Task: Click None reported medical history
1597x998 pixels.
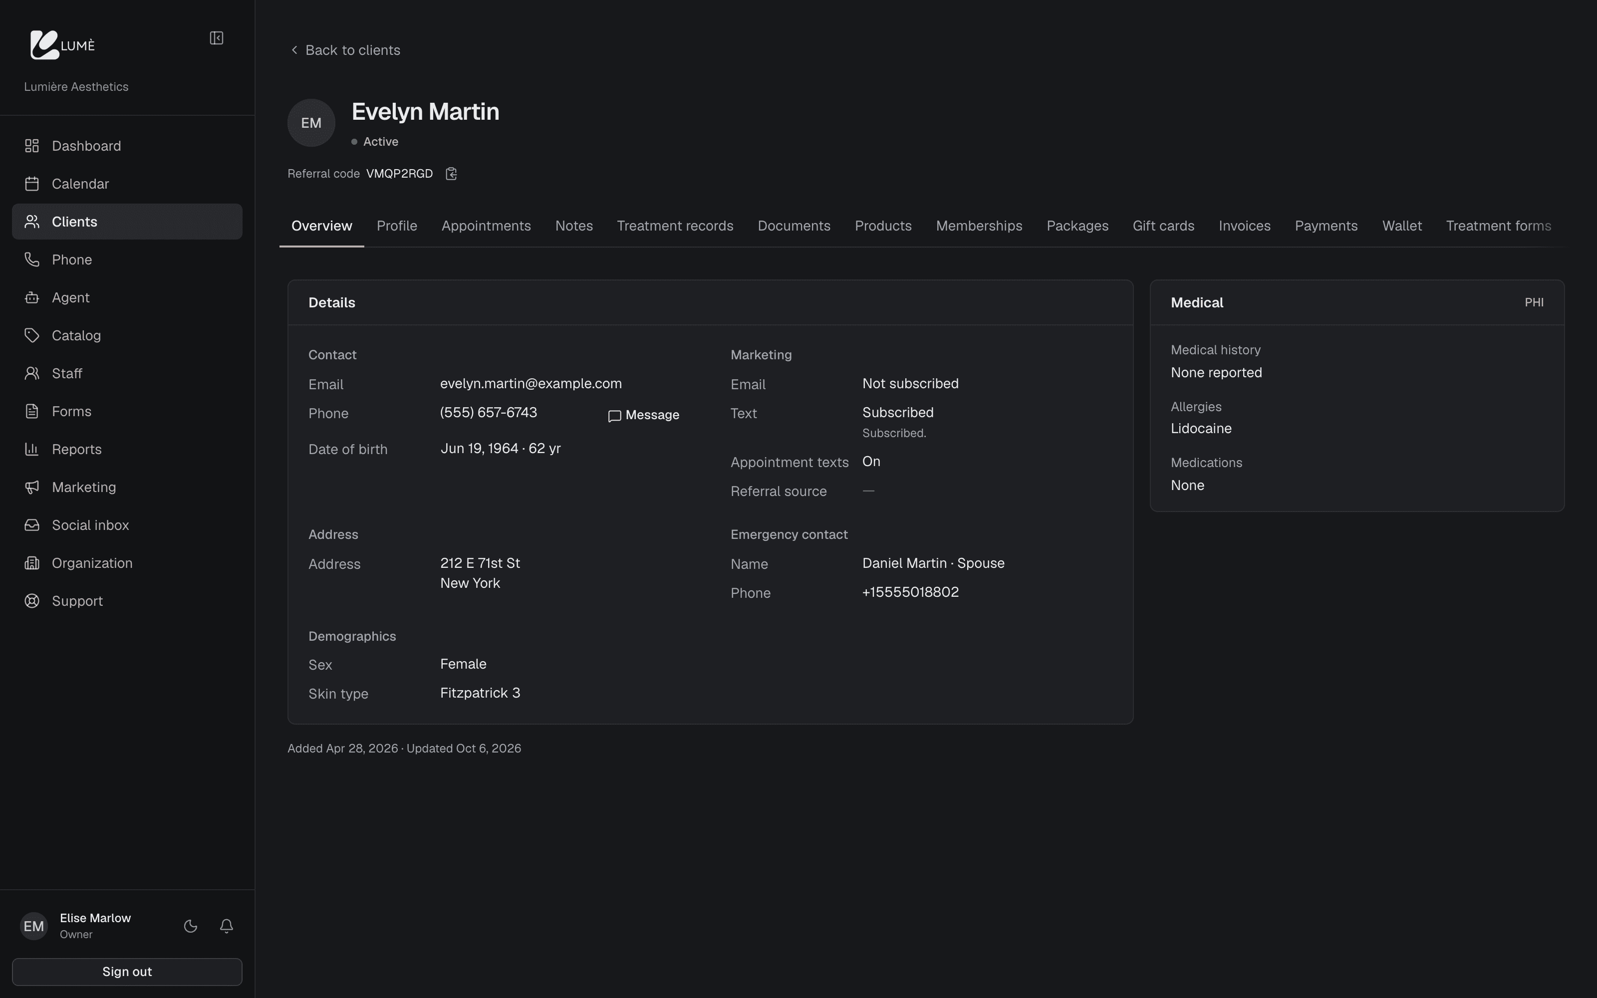Action: pos(1216,373)
